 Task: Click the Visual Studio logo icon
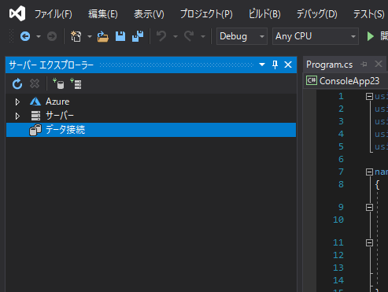coord(17,13)
